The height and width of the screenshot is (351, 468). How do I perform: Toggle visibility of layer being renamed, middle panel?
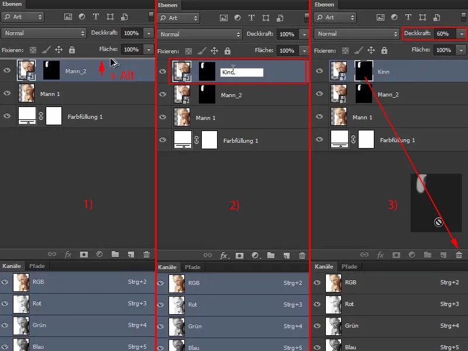tap(163, 71)
